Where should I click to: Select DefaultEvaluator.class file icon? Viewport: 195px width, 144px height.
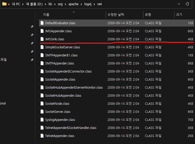tap(42, 23)
